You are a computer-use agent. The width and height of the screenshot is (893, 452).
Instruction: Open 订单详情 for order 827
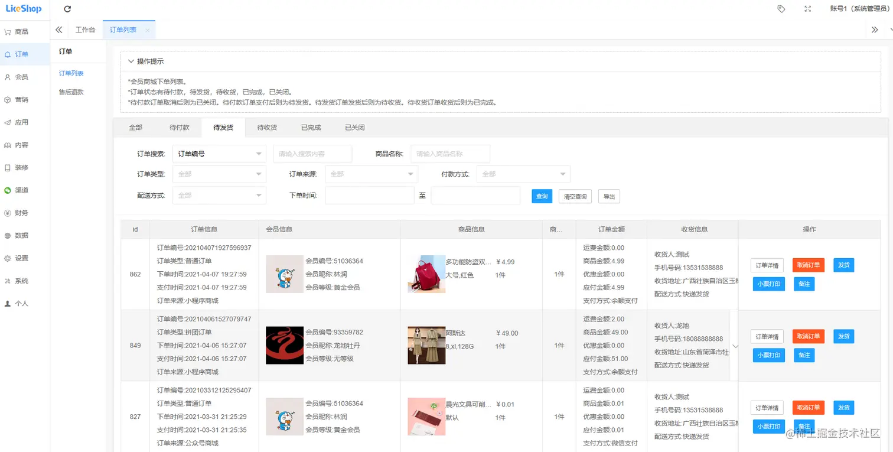pos(767,408)
